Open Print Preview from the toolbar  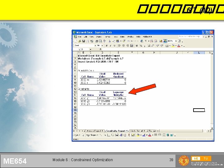coord(100,41)
